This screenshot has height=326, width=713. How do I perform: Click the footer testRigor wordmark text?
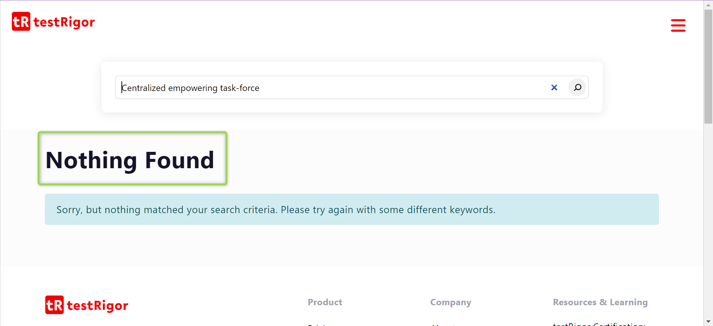(x=97, y=306)
